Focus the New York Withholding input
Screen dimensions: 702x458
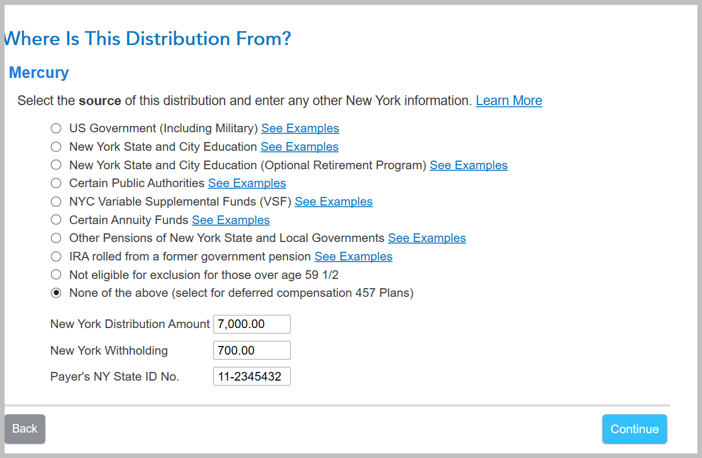(252, 351)
